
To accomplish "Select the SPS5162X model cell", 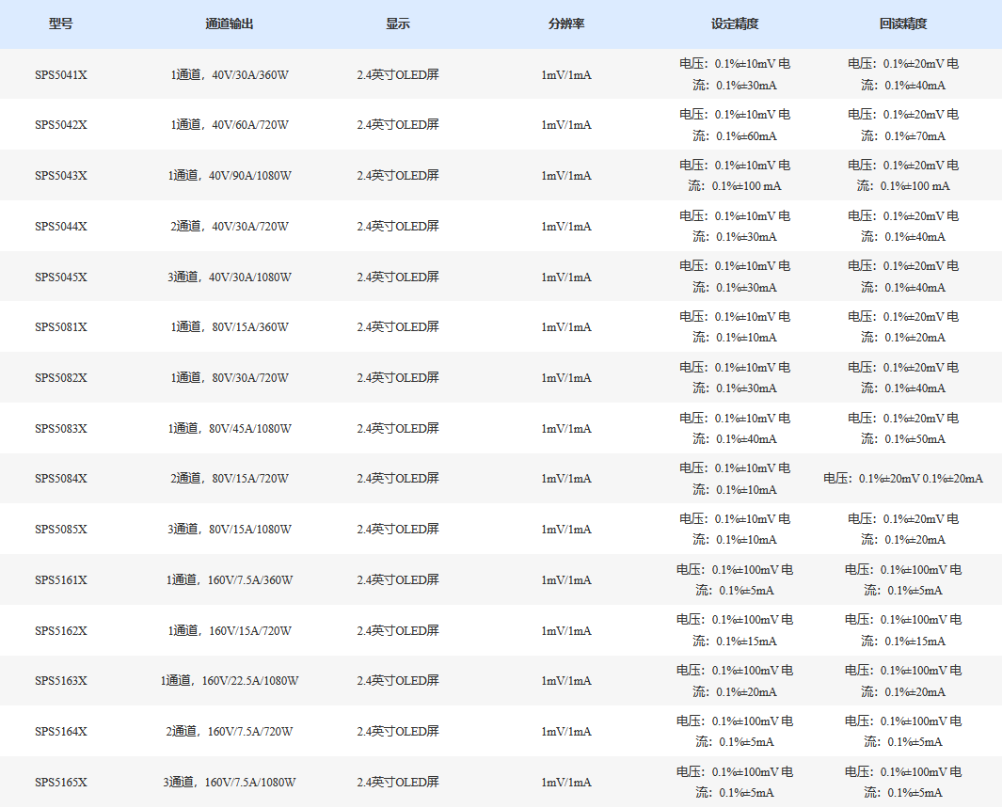I will 61,631.
